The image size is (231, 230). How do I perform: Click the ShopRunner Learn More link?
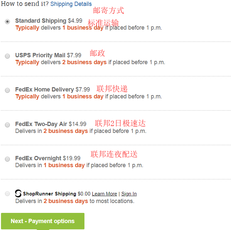pyautogui.click(x=104, y=194)
